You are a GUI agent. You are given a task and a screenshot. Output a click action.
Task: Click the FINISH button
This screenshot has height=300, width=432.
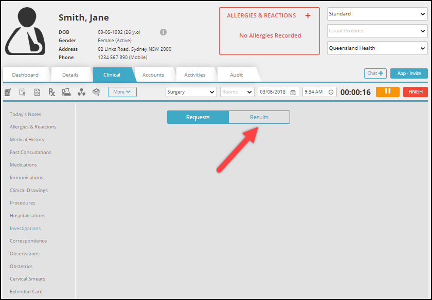pos(416,91)
